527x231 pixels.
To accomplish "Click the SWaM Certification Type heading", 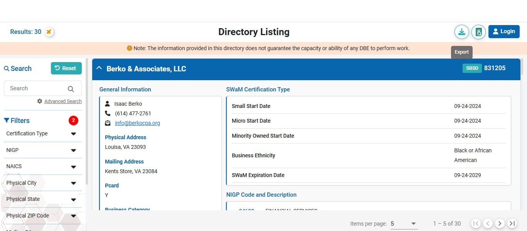I will pos(258,89).
